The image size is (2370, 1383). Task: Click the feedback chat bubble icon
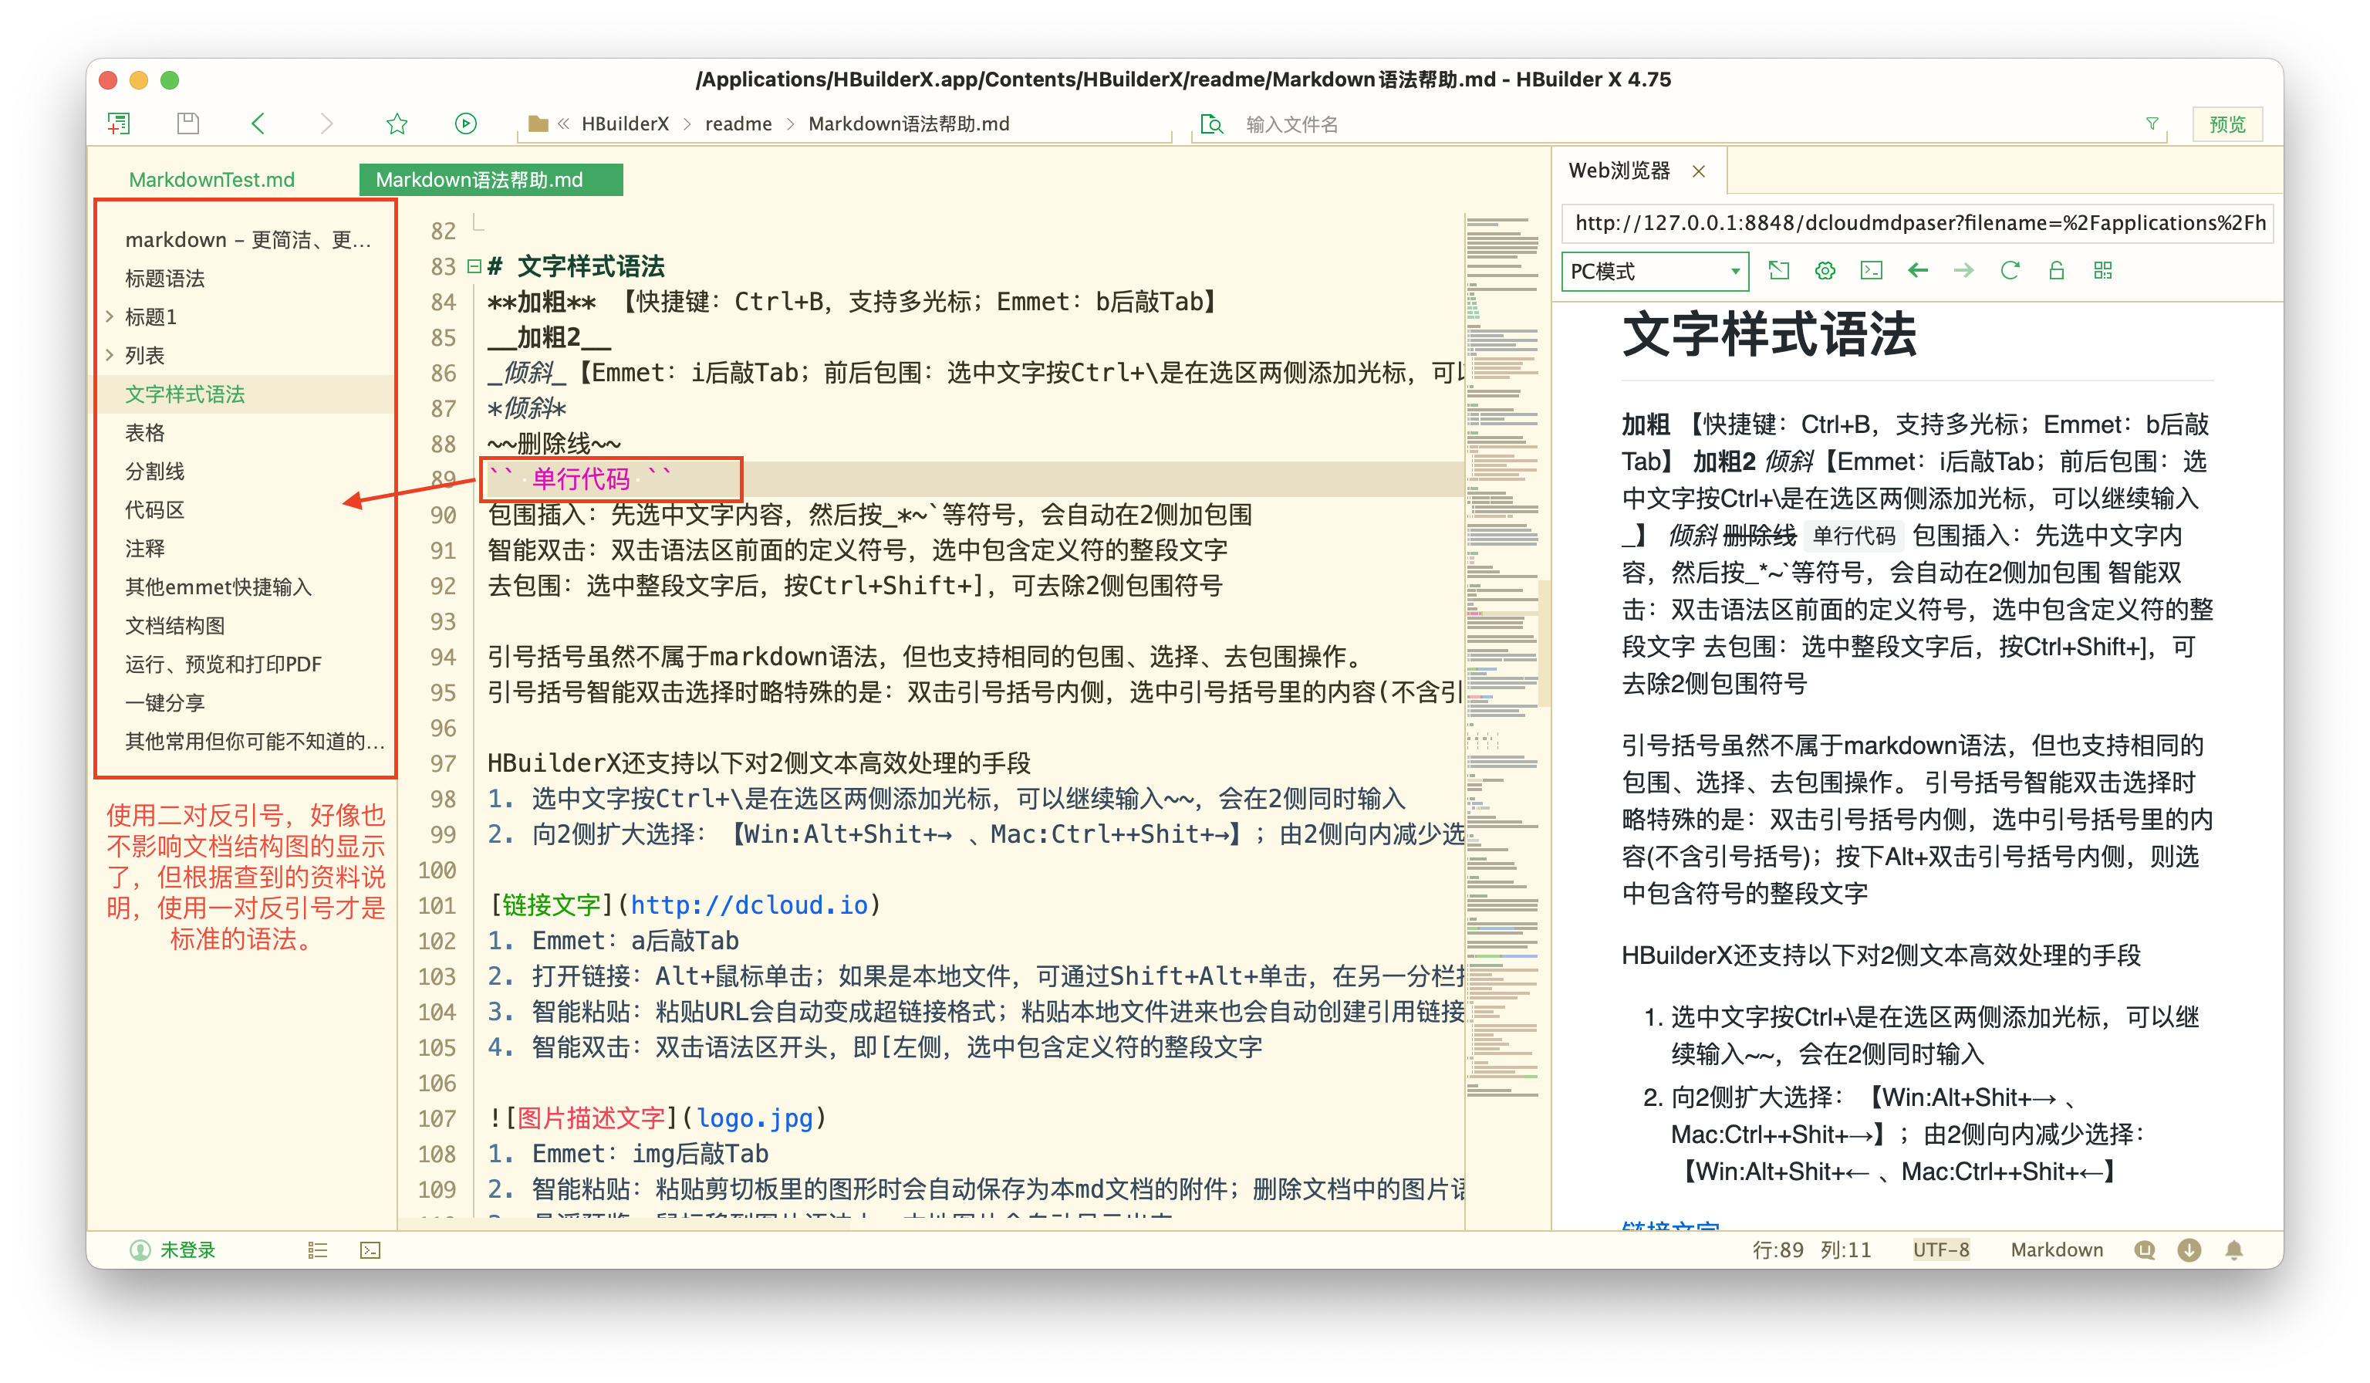(2144, 1249)
